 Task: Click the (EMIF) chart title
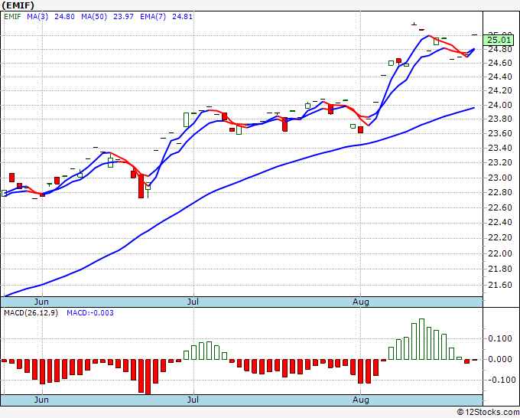click(x=18, y=5)
